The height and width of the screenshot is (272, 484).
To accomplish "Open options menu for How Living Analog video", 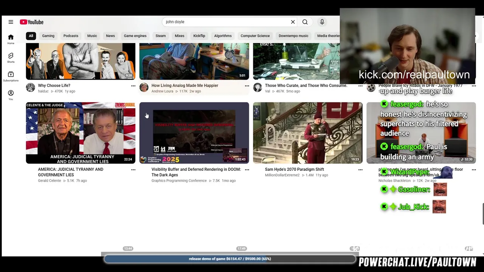I will click(247, 86).
